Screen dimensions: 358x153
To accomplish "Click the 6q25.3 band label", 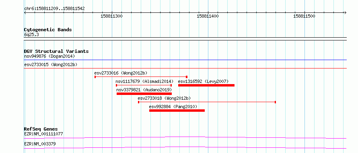I will pyautogui.click(x=31, y=35).
